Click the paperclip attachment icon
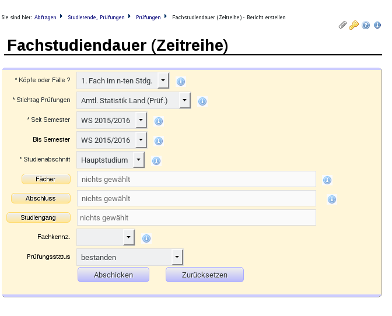The image size is (392, 316). pos(342,25)
